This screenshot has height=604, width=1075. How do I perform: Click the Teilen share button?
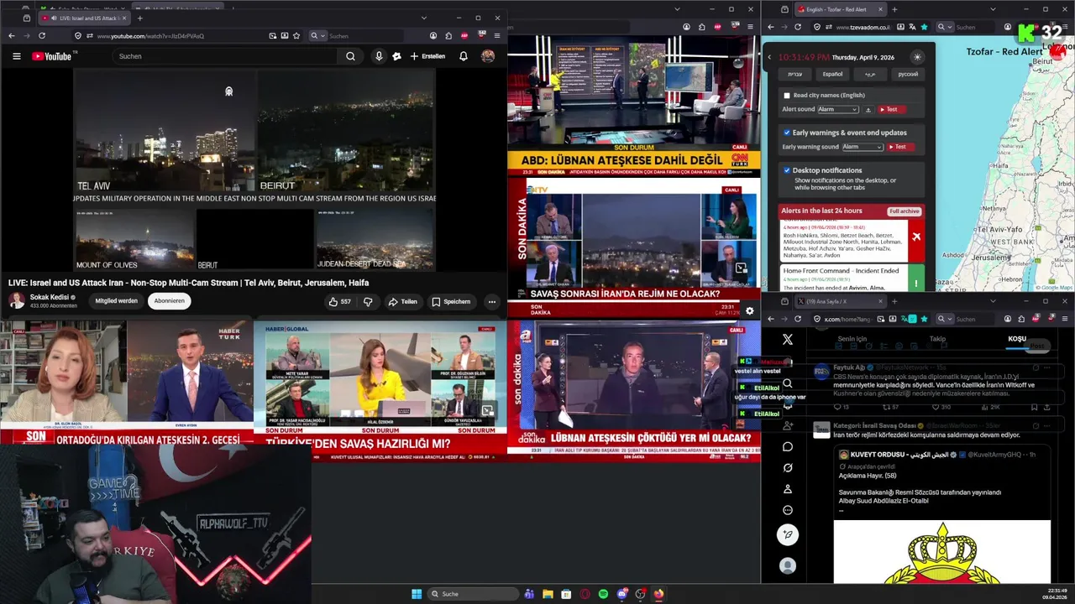click(402, 301)
